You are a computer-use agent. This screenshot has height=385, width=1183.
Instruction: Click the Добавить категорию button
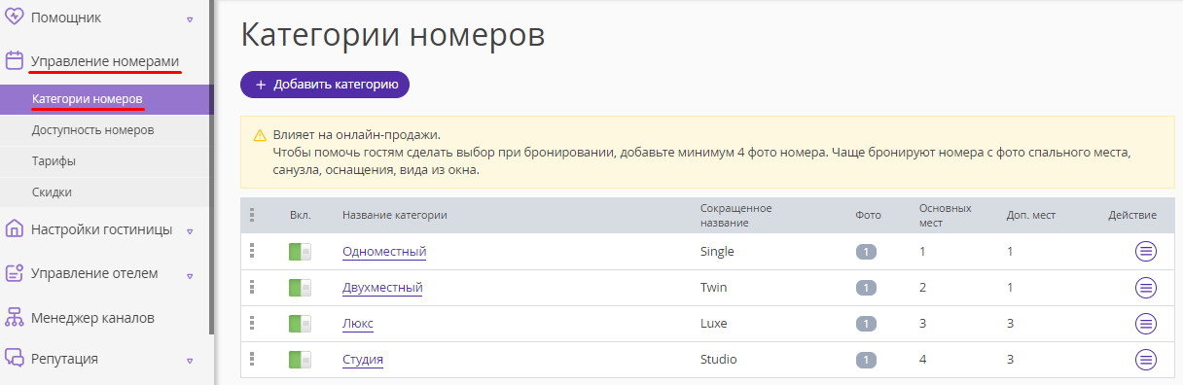[x=325, y=85]
